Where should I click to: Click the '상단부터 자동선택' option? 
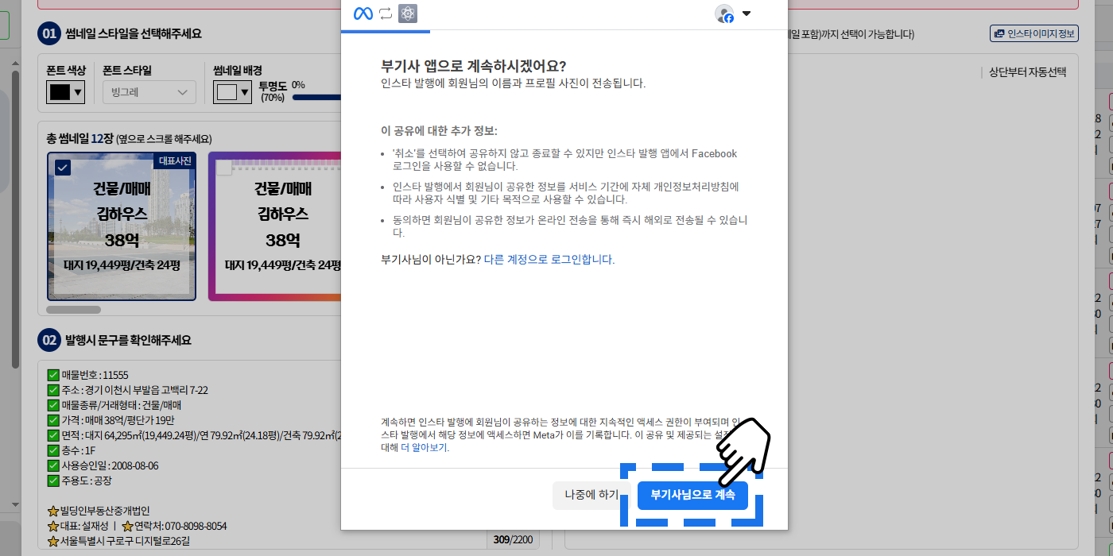click(x=1027, y=72)
